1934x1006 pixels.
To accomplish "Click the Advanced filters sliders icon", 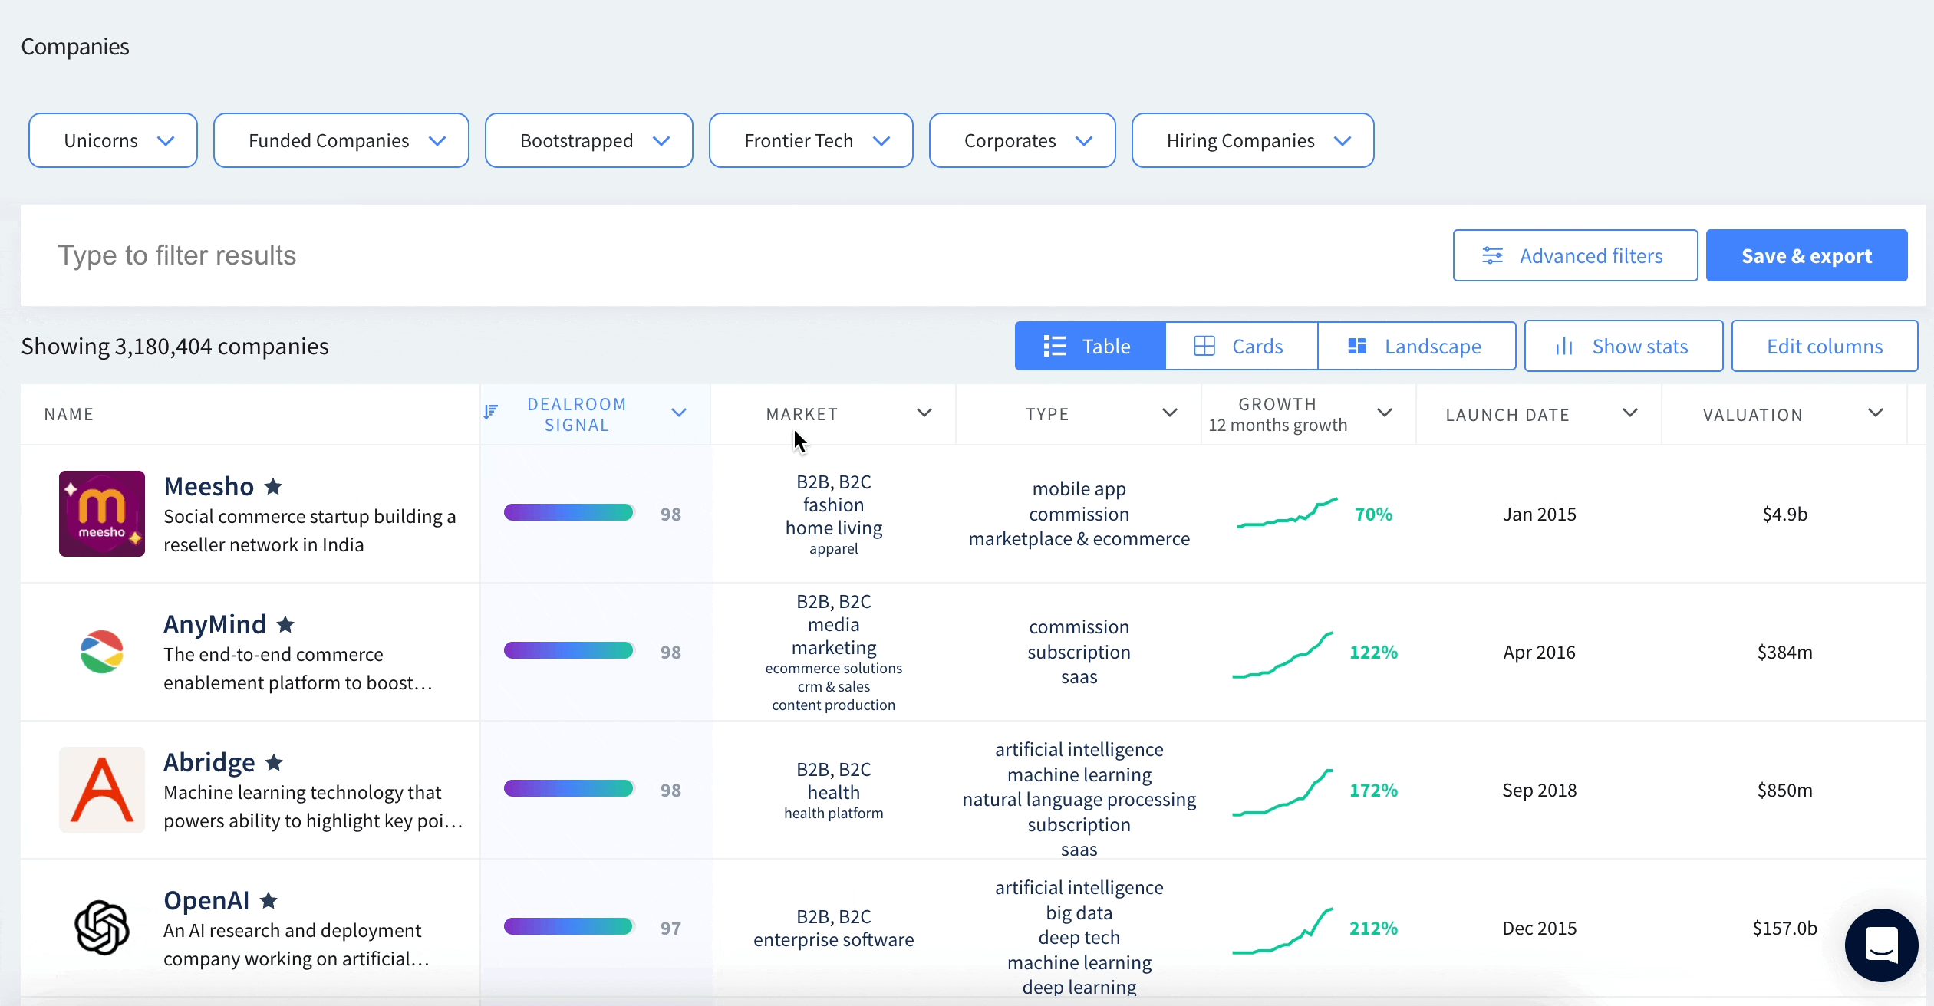I will pos(1492,255).
